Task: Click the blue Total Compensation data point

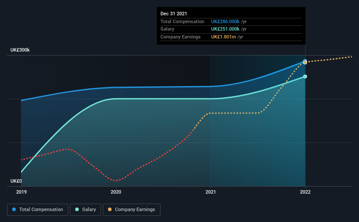Action: coord(305,61)
